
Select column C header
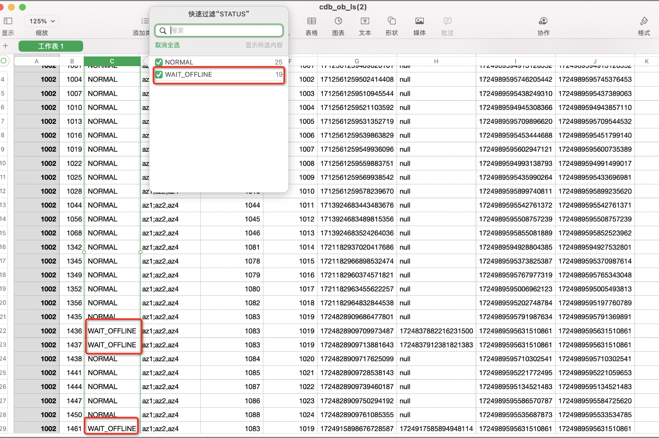tap(112, 61)
